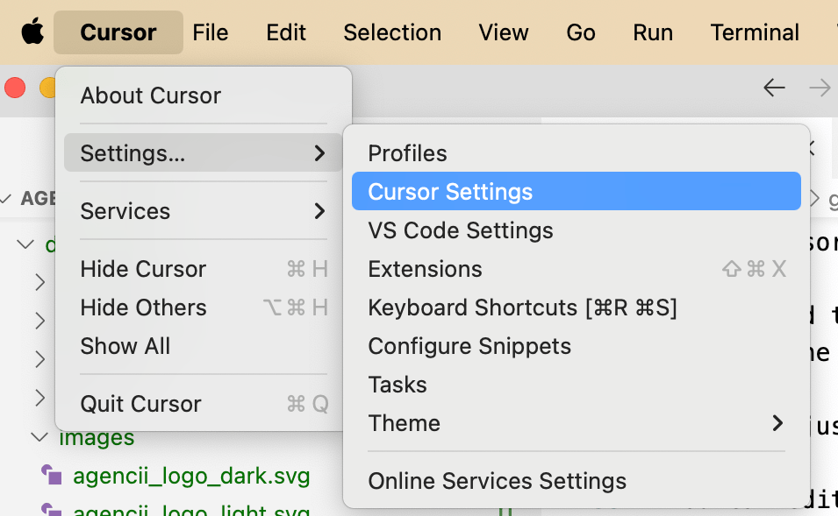Select Hide Cursor
838x516 pixels.
[203, 269]
